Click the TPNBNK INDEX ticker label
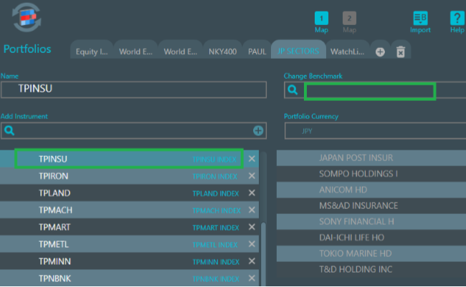This screenshot has width=466, height=287. tap(216, 278)
